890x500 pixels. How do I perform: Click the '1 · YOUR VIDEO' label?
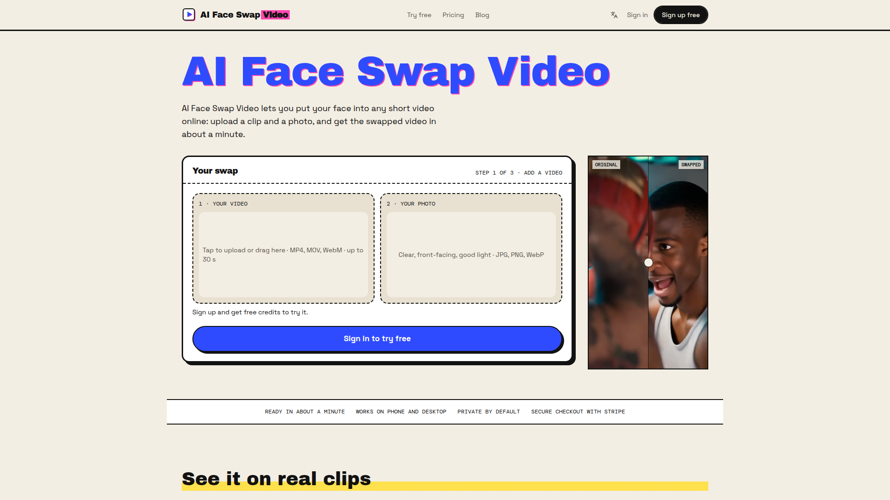tap(223, 204)
